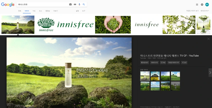
Task: Open search by image camera icon
Action: pyautogui.click(x=70, y=4)
